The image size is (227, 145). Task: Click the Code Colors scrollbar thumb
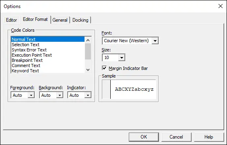[x=88, y=51]
